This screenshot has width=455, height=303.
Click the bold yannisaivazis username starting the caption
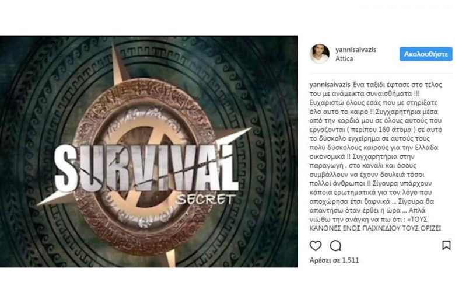(x=330, y=85)
